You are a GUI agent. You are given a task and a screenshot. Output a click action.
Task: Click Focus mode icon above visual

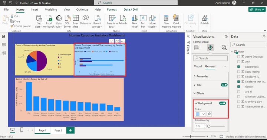117,41
